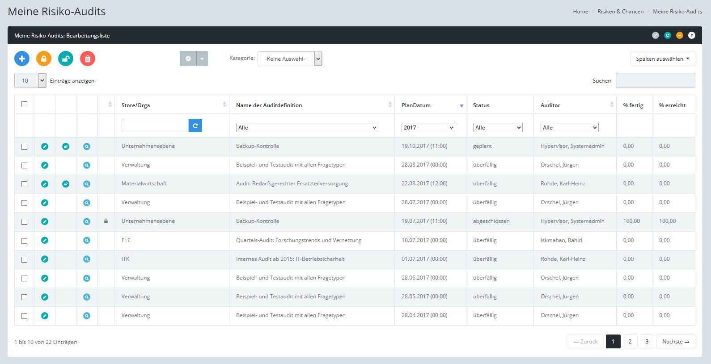Toggle the select-all checkbox in table header
The height and width of the screenshot is (364, 711).
coord(25,105)
